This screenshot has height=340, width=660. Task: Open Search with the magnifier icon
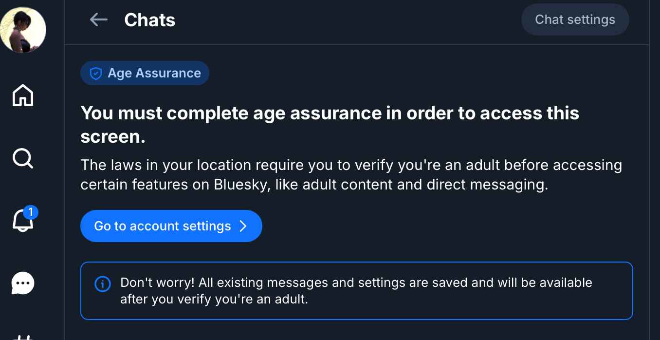pyautogui.click(x=23, y=158)
